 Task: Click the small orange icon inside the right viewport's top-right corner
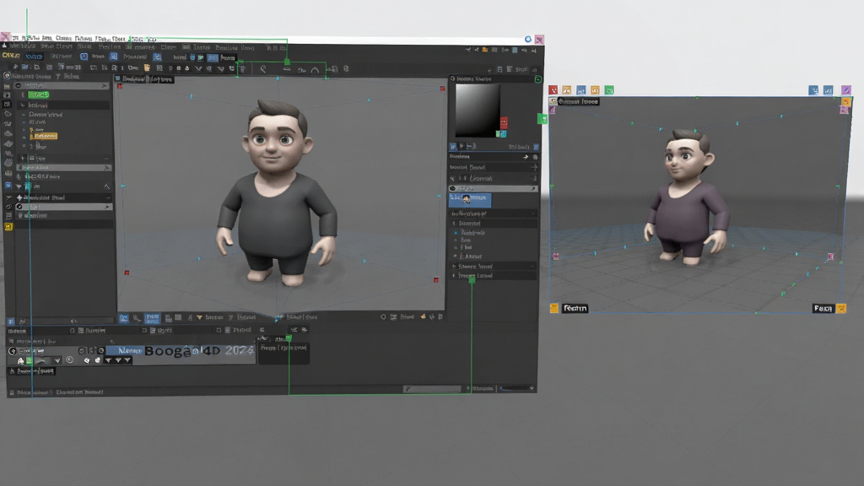(845, 102)
